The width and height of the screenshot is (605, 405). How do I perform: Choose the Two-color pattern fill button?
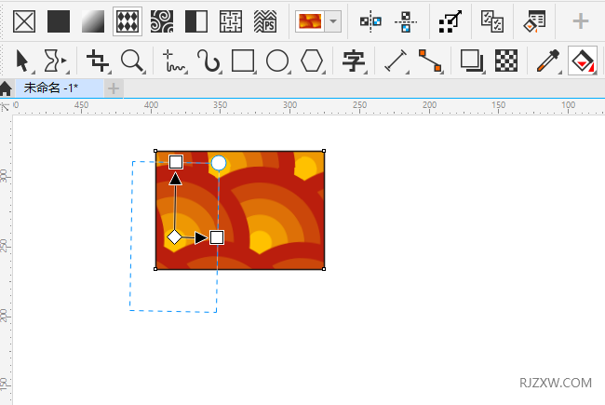pyautogui.click(x=196, y=21)
